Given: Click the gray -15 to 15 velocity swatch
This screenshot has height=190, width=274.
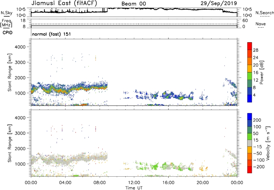Looking at the screenshot, I should point(250,143).
